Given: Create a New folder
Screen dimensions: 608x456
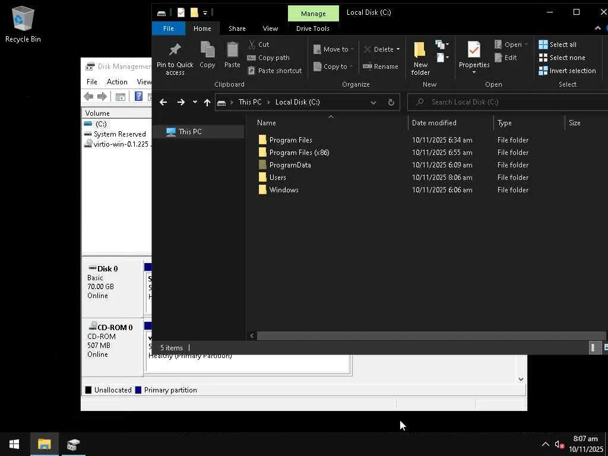Looking at the screenshot, I should pos(420,59).
